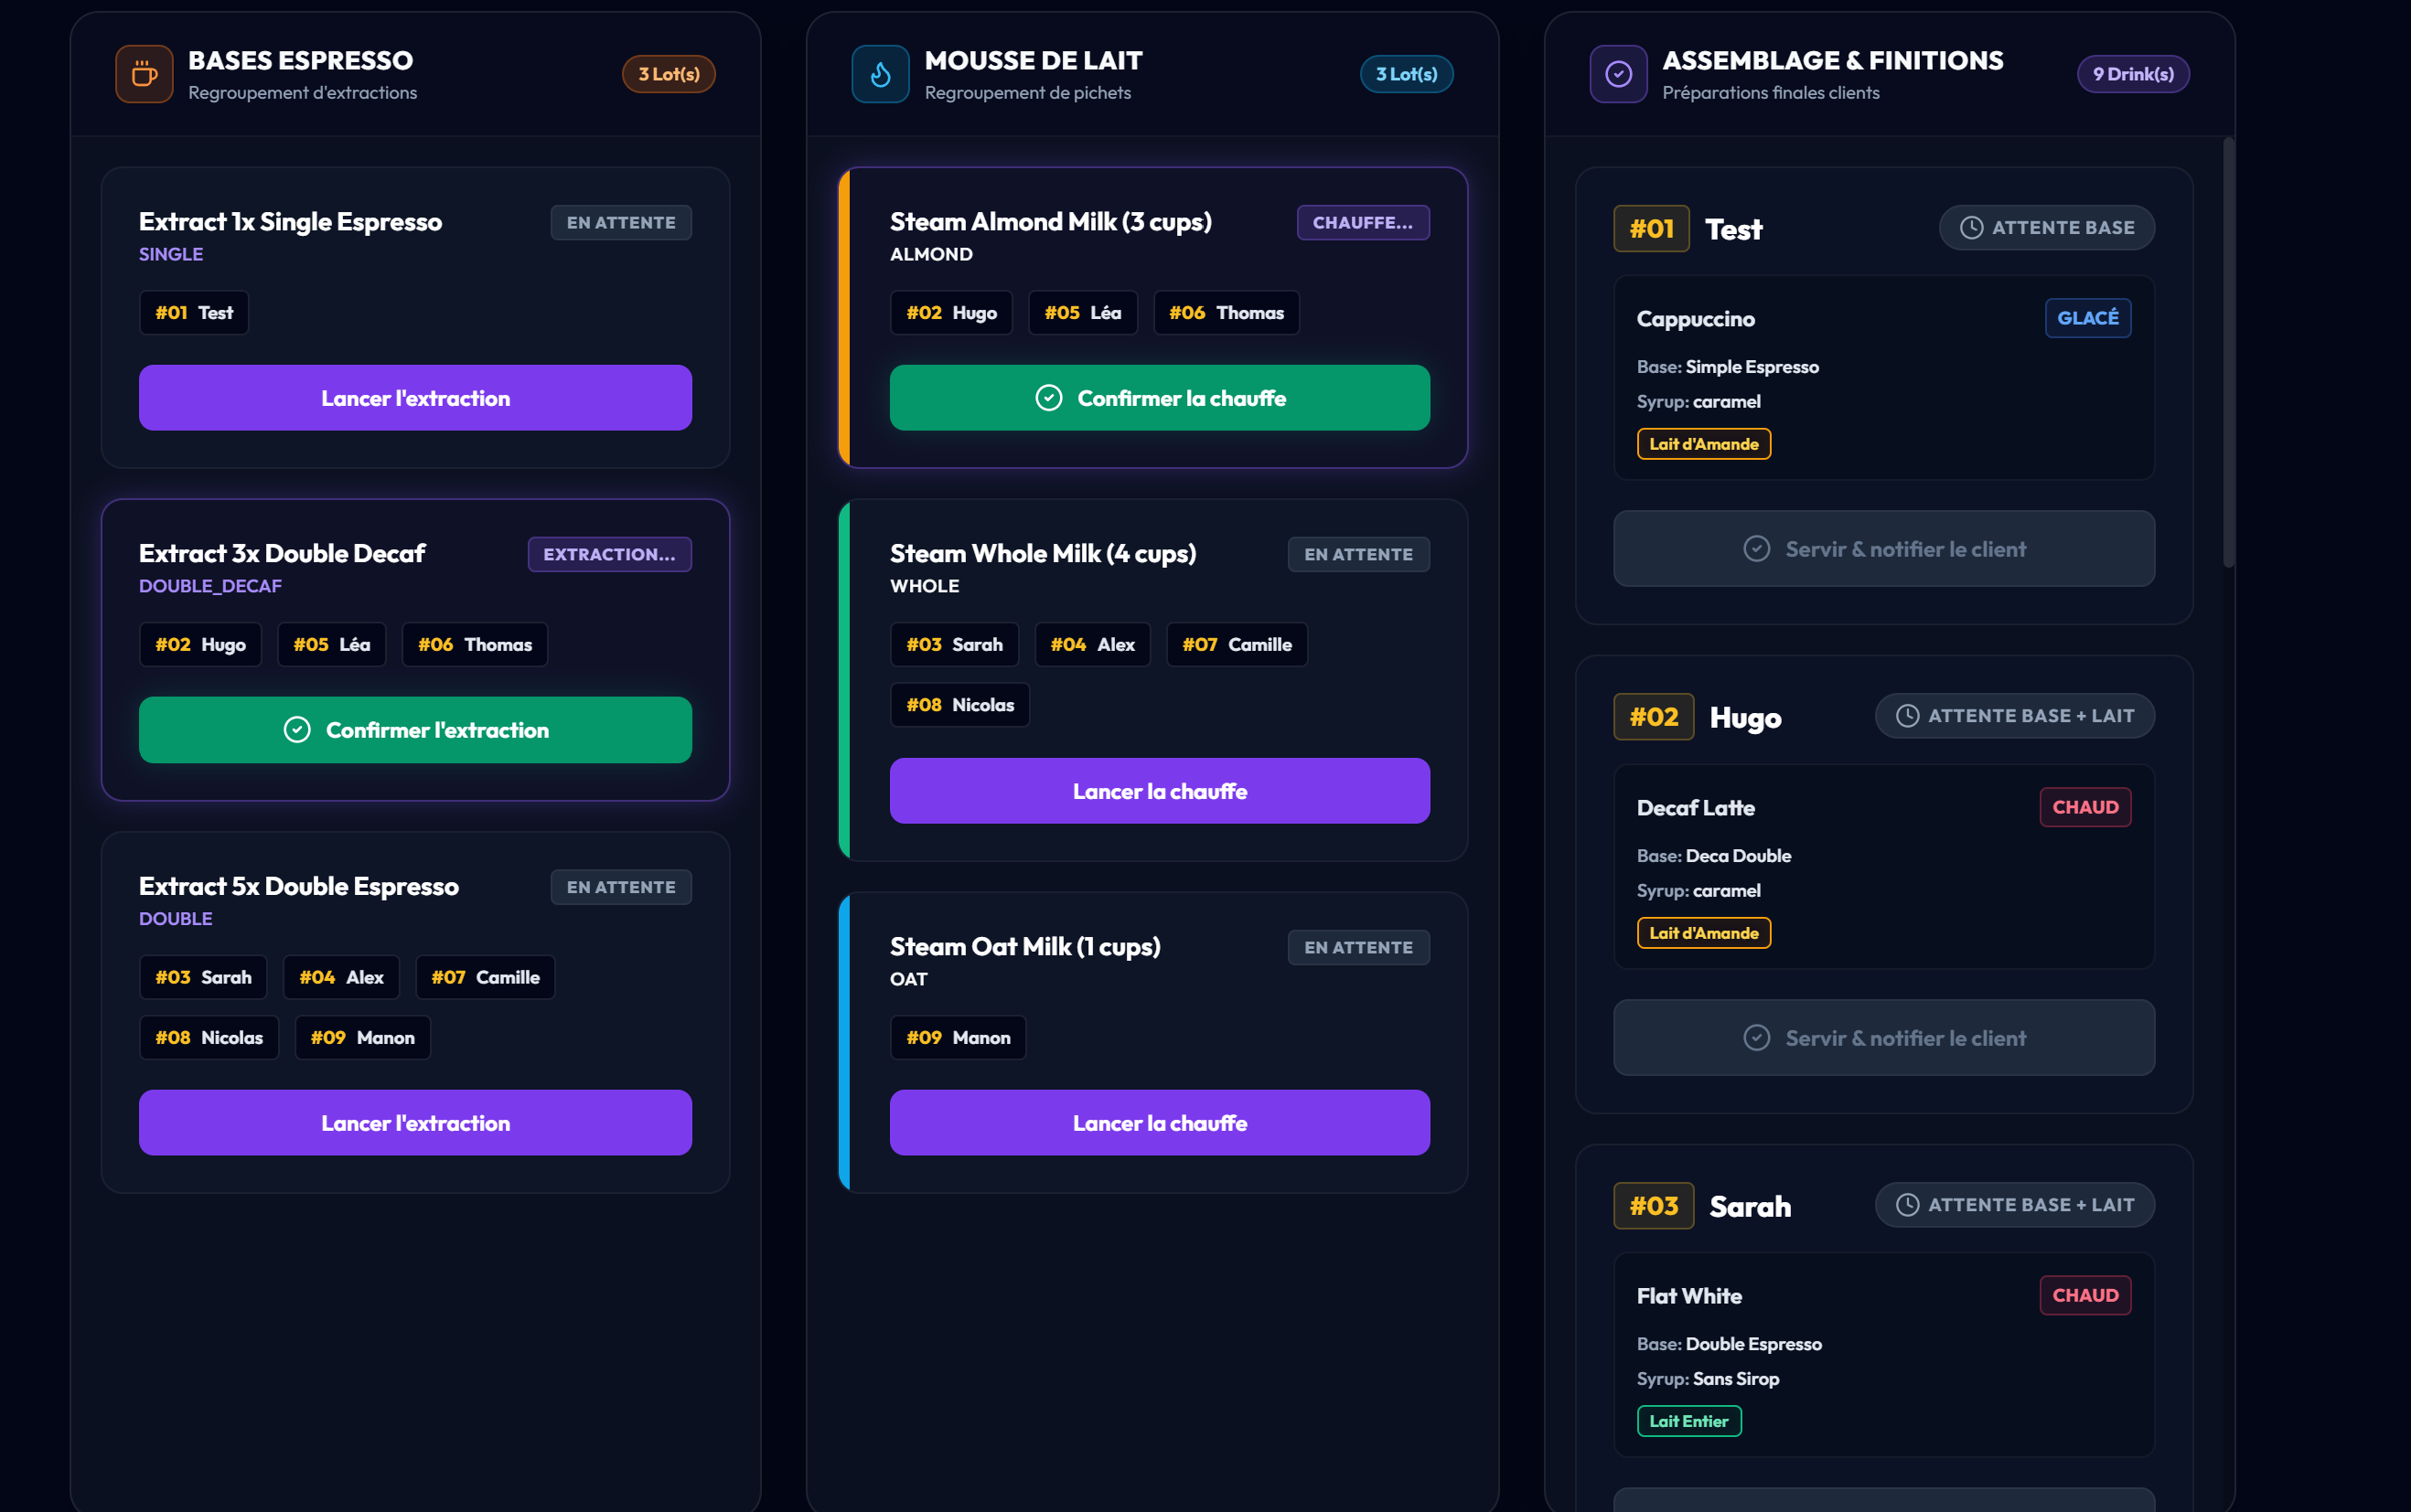Start heating the Whole Milk batch

[x=1160, y=791]
